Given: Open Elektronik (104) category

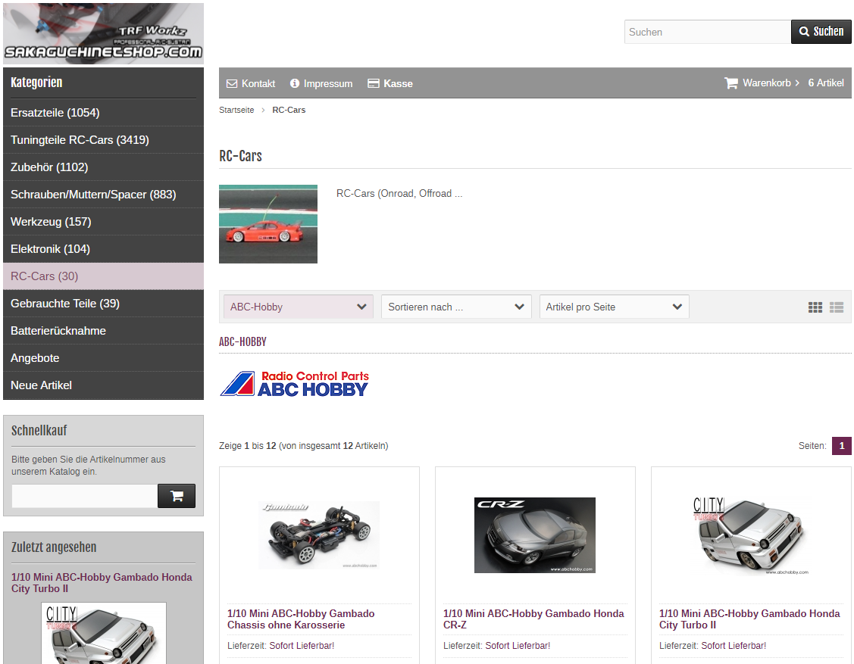Looking at the screenshot, I should [x=104, y=249].
